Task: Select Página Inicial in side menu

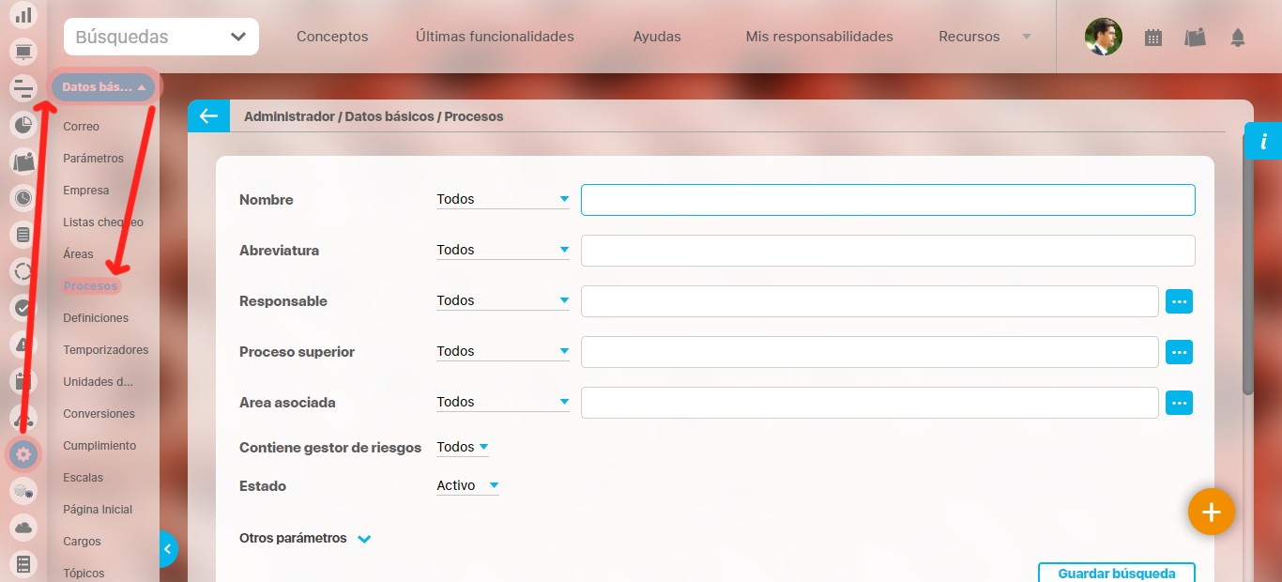Action: point(98,510)
